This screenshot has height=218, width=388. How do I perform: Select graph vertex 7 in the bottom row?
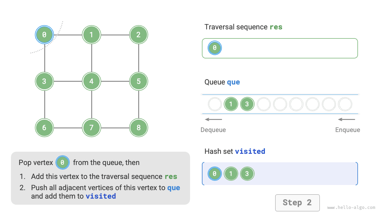[92, 127]
